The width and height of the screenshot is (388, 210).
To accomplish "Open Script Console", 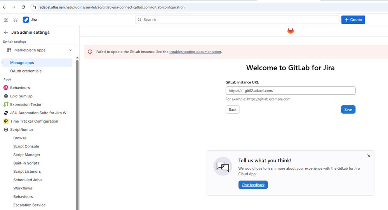I will [x=26, y=146].
